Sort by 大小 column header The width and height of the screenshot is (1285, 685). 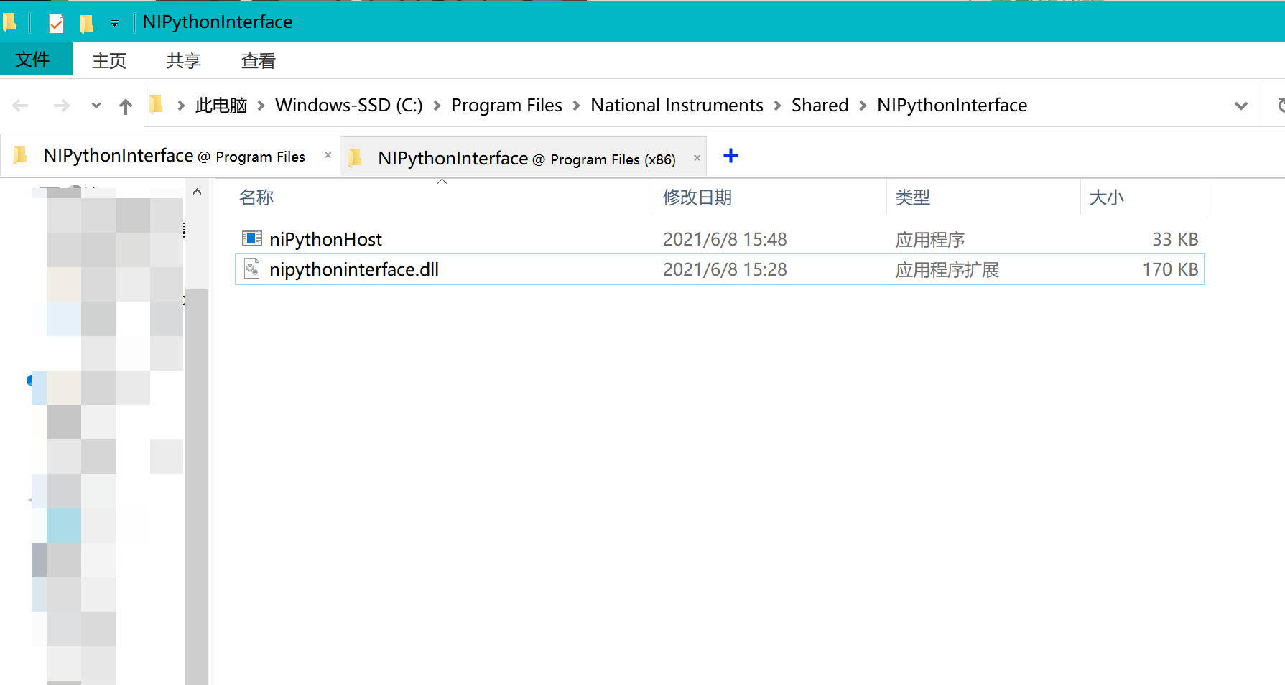(x=1106, y=197)
